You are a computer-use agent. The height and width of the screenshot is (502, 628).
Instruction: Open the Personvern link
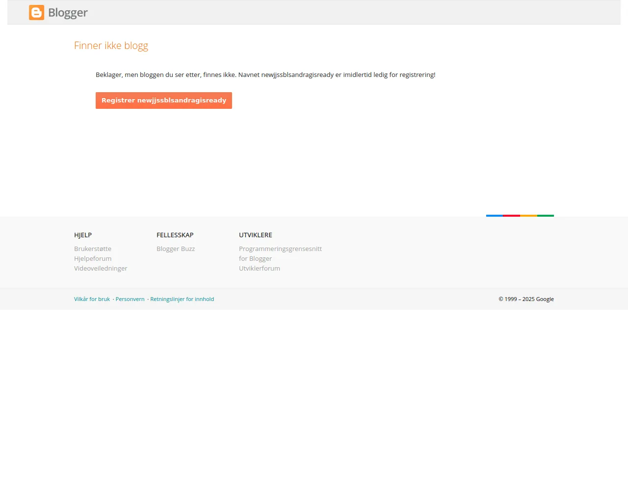click(x=130, y=299)
